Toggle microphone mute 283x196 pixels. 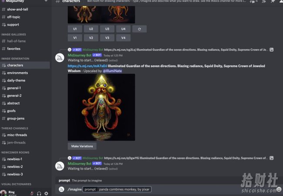32,193
